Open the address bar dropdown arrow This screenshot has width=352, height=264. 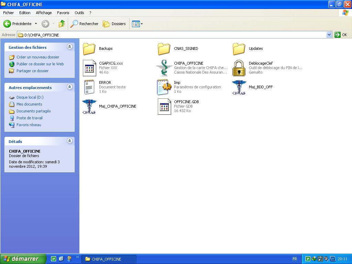pos(329,35)
